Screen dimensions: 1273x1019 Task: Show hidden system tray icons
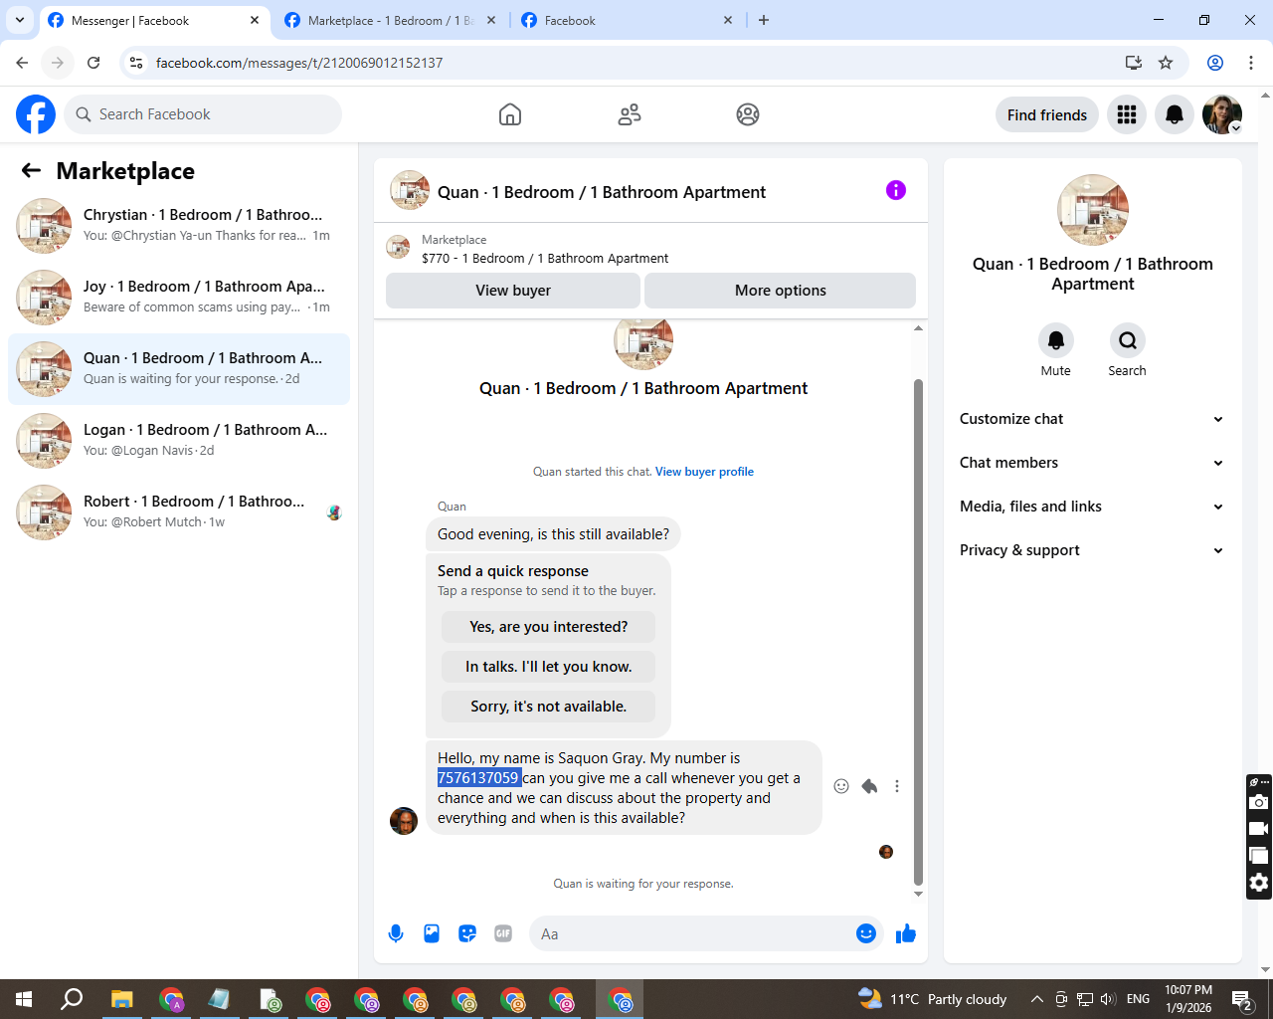pyautogui.click(x=1036, y=999)
